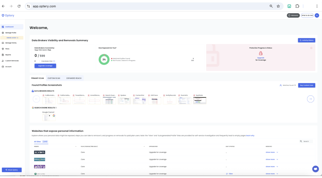
Task: Open the Arrest screenshot thumbnail
Action: 94,101
